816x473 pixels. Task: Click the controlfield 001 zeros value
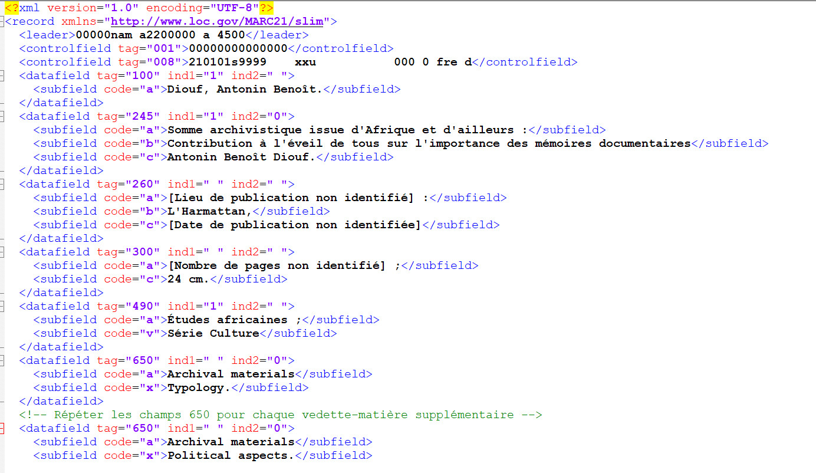(x=238, y=48)
